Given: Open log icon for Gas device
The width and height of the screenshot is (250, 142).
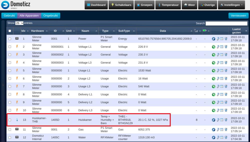Looking at the screenshot, I should click(x=221, y=129).
